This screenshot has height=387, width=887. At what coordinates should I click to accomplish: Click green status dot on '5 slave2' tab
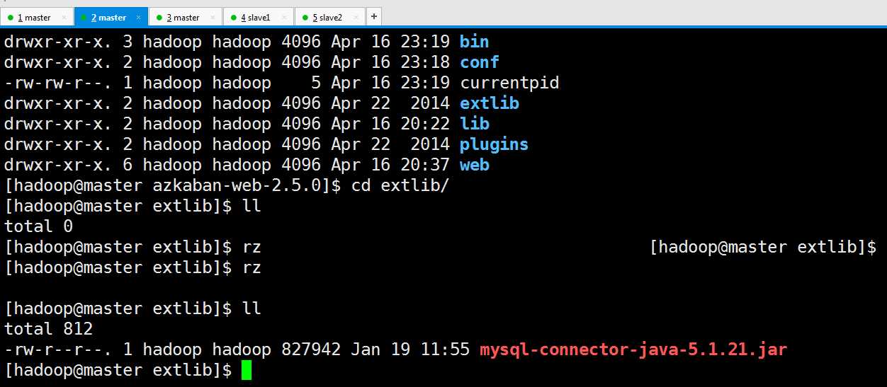[305, 17]
